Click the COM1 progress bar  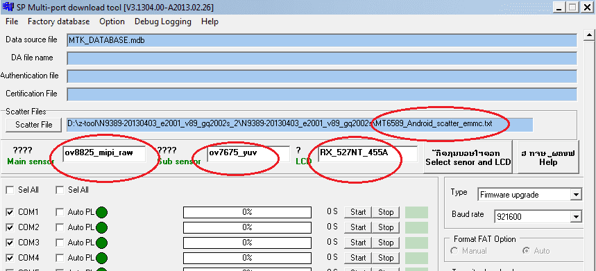click(247, 212)
